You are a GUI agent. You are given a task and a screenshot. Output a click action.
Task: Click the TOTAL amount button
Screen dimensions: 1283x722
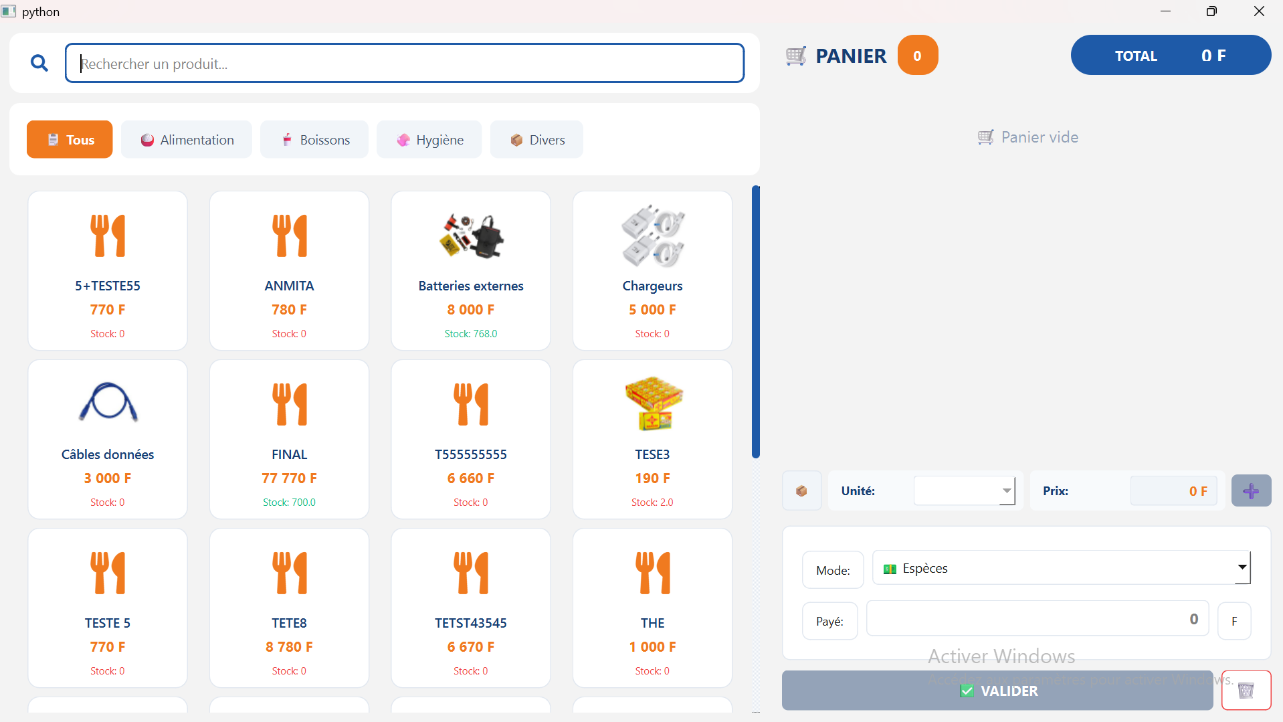tap(1171, 56)
